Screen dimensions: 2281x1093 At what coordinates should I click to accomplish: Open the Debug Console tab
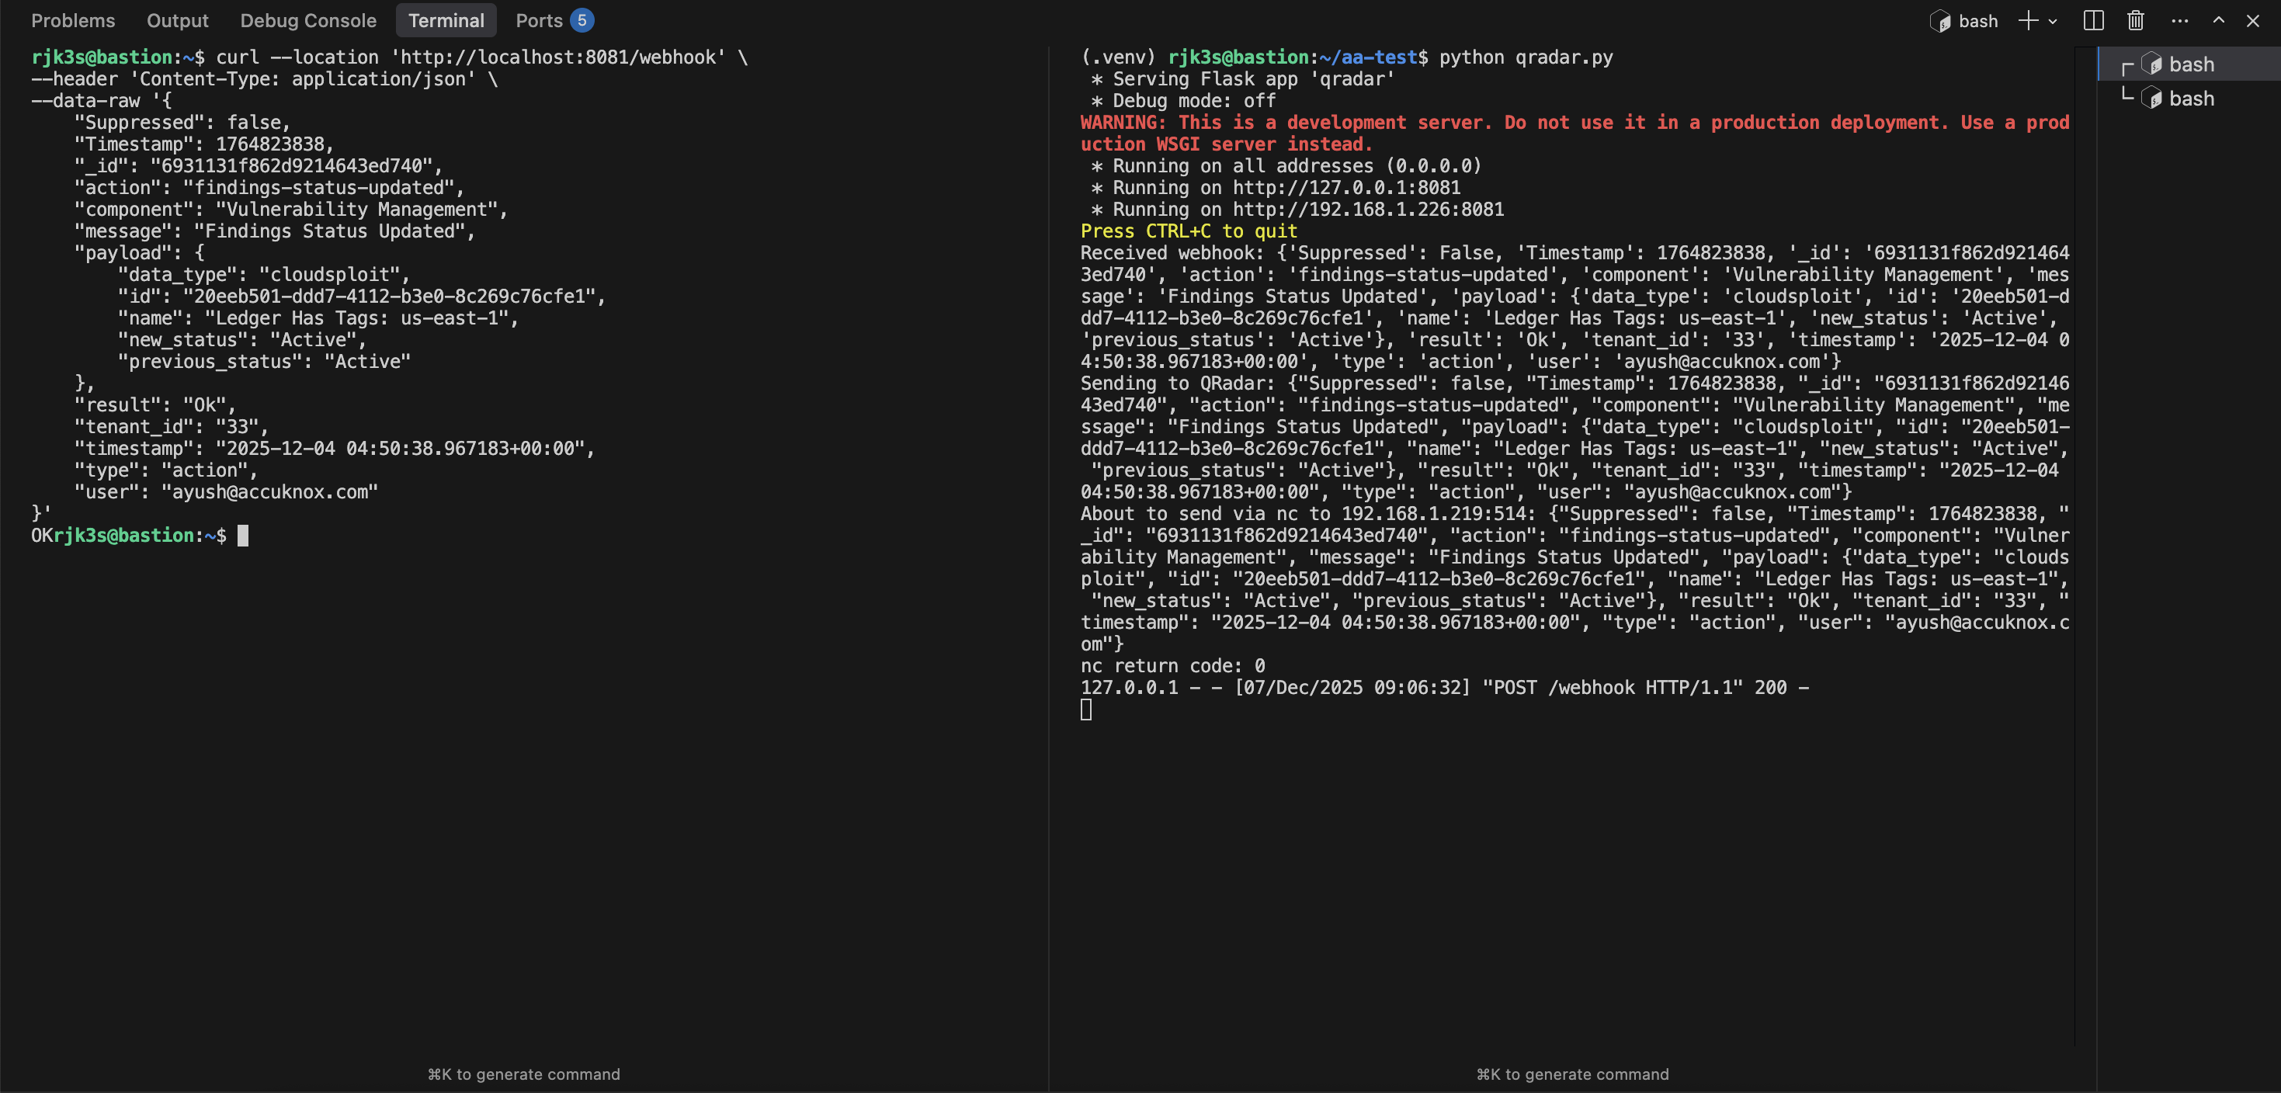[308, 20]
